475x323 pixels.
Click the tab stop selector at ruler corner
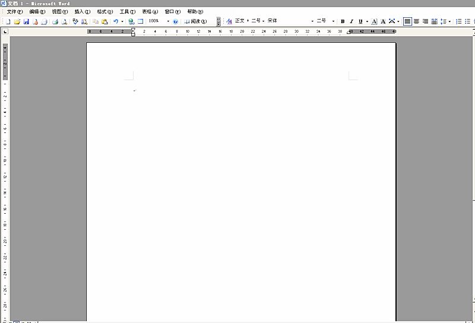pos(5,31)
